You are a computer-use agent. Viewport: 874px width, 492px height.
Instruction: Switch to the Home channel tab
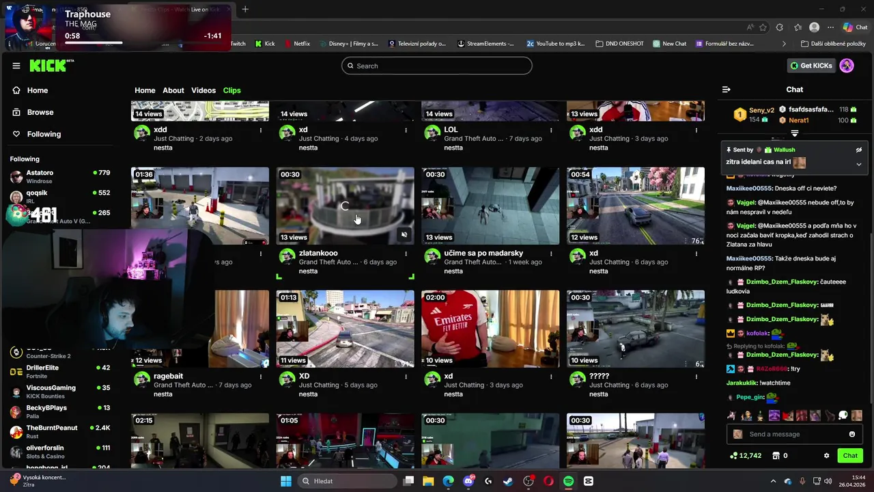[x=145, y=90]
